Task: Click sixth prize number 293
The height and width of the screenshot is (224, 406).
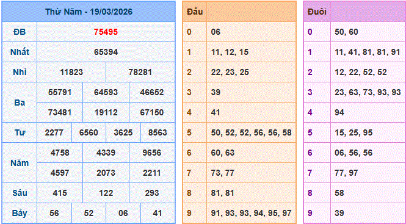Action: (152, 193)
